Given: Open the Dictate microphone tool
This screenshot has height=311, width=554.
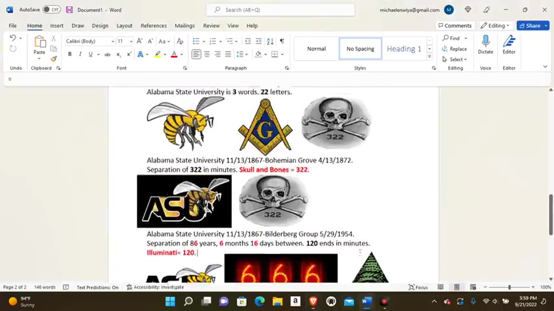Looking at the screenshot, I should pos(485,45).
